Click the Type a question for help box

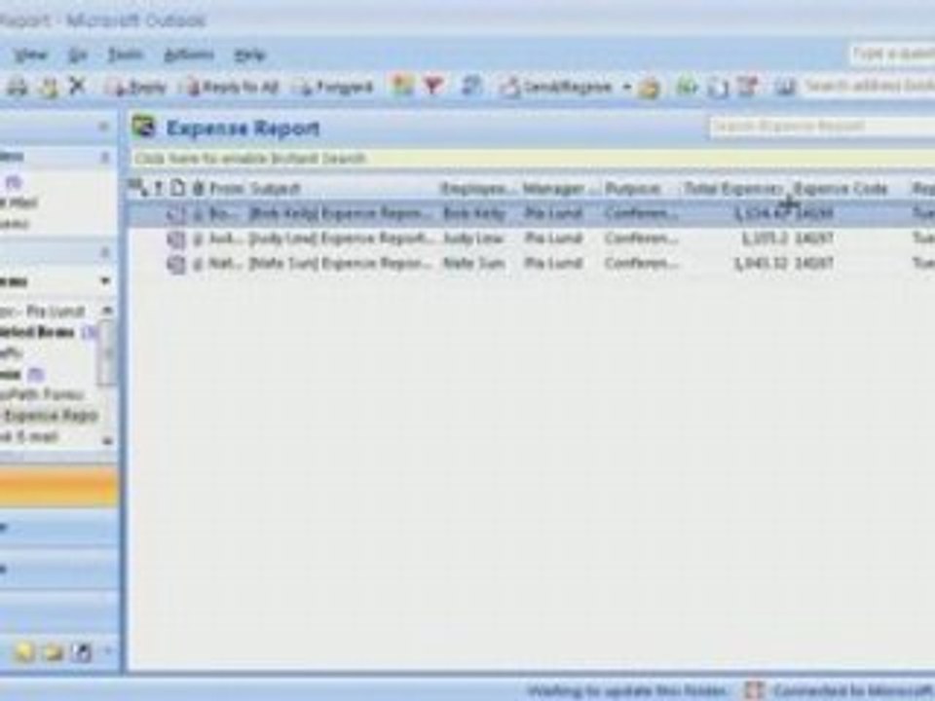click(893, 55)
